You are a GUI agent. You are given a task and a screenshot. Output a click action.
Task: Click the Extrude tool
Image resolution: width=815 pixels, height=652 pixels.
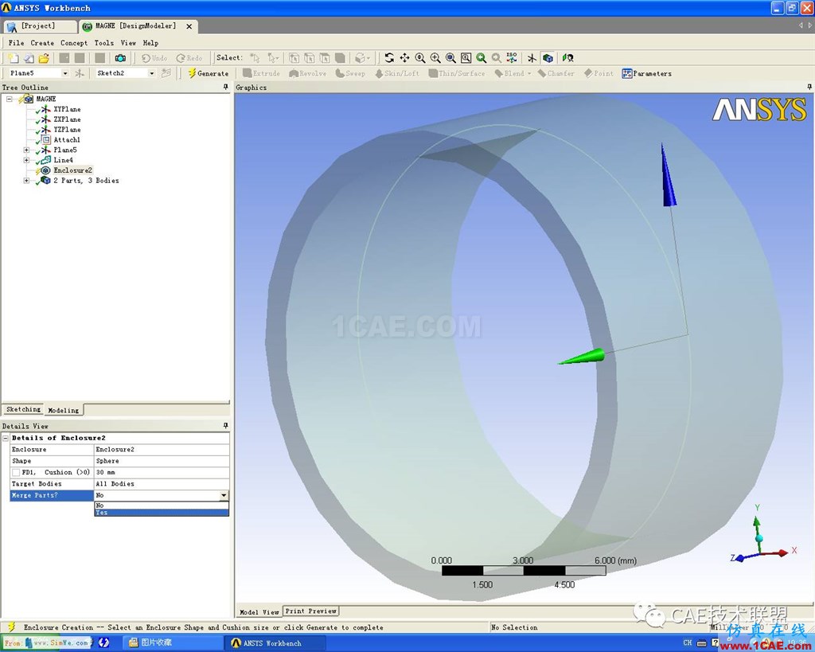[x=261, y=73]
